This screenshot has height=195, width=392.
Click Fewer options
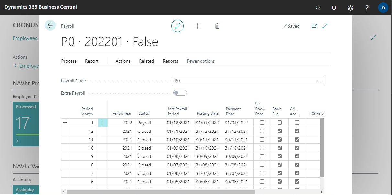click(x=201, y=61)
